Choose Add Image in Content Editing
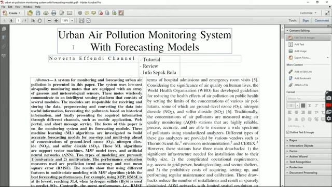Viewport: 332px width, 187px height. [297, 51]
